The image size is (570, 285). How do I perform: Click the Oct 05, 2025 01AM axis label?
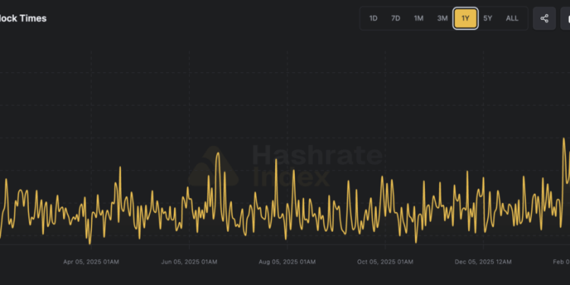(385, 261)
